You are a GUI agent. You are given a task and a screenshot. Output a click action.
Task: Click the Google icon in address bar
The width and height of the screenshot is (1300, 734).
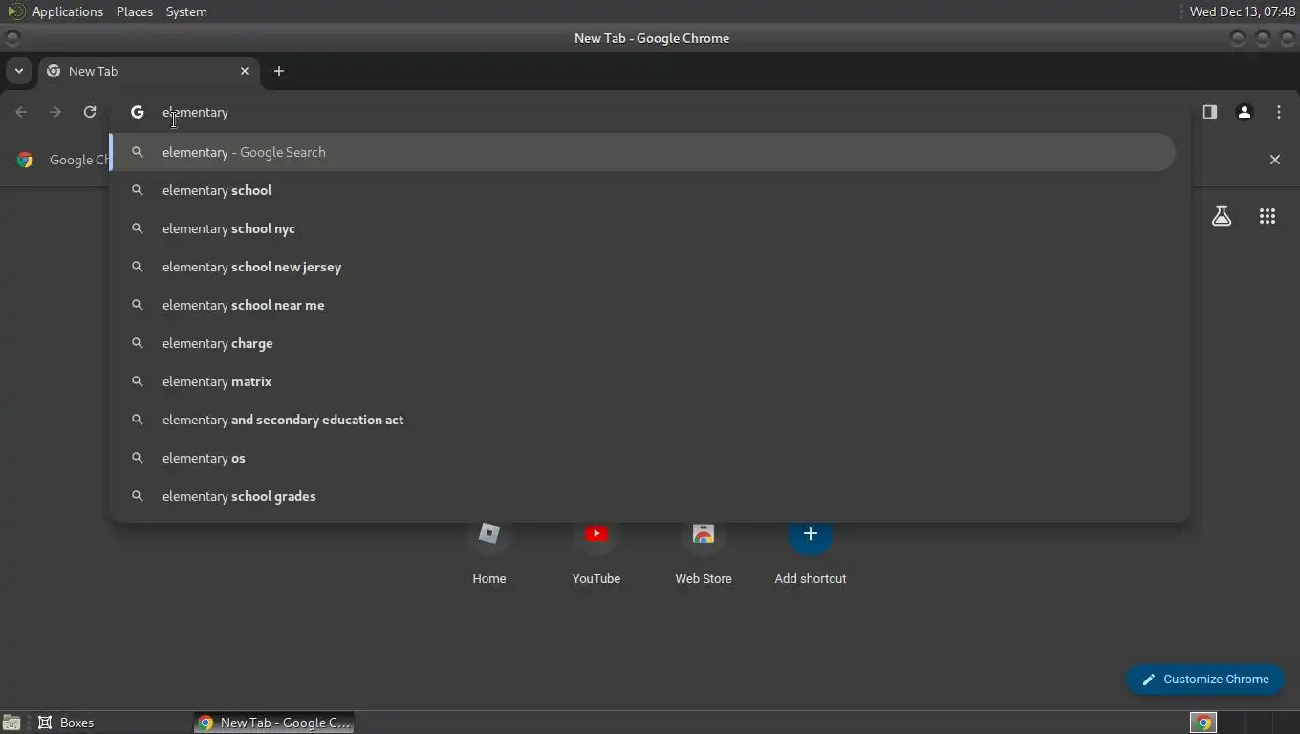(x=138, y=112)
